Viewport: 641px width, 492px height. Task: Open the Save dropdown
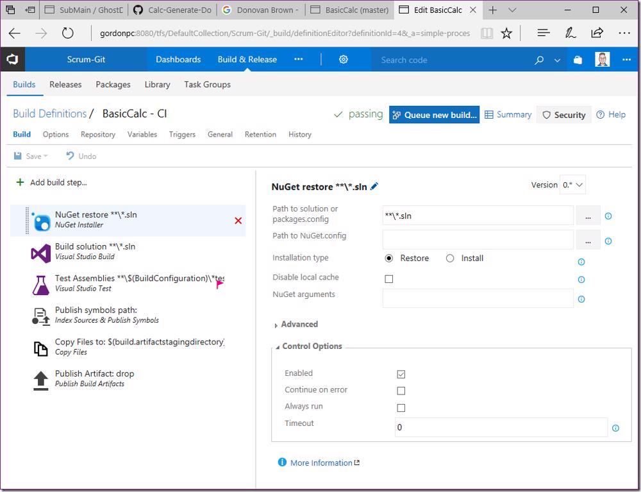(46, 157)
